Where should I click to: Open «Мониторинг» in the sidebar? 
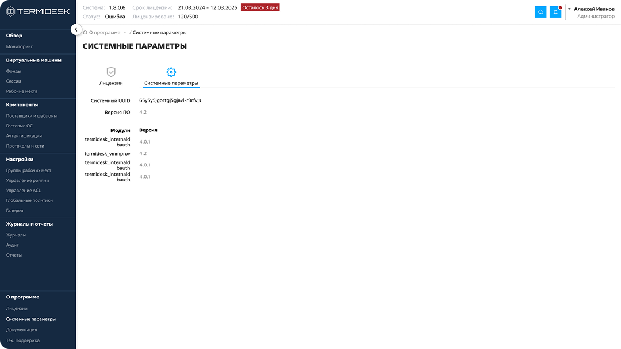pos(20,46)
